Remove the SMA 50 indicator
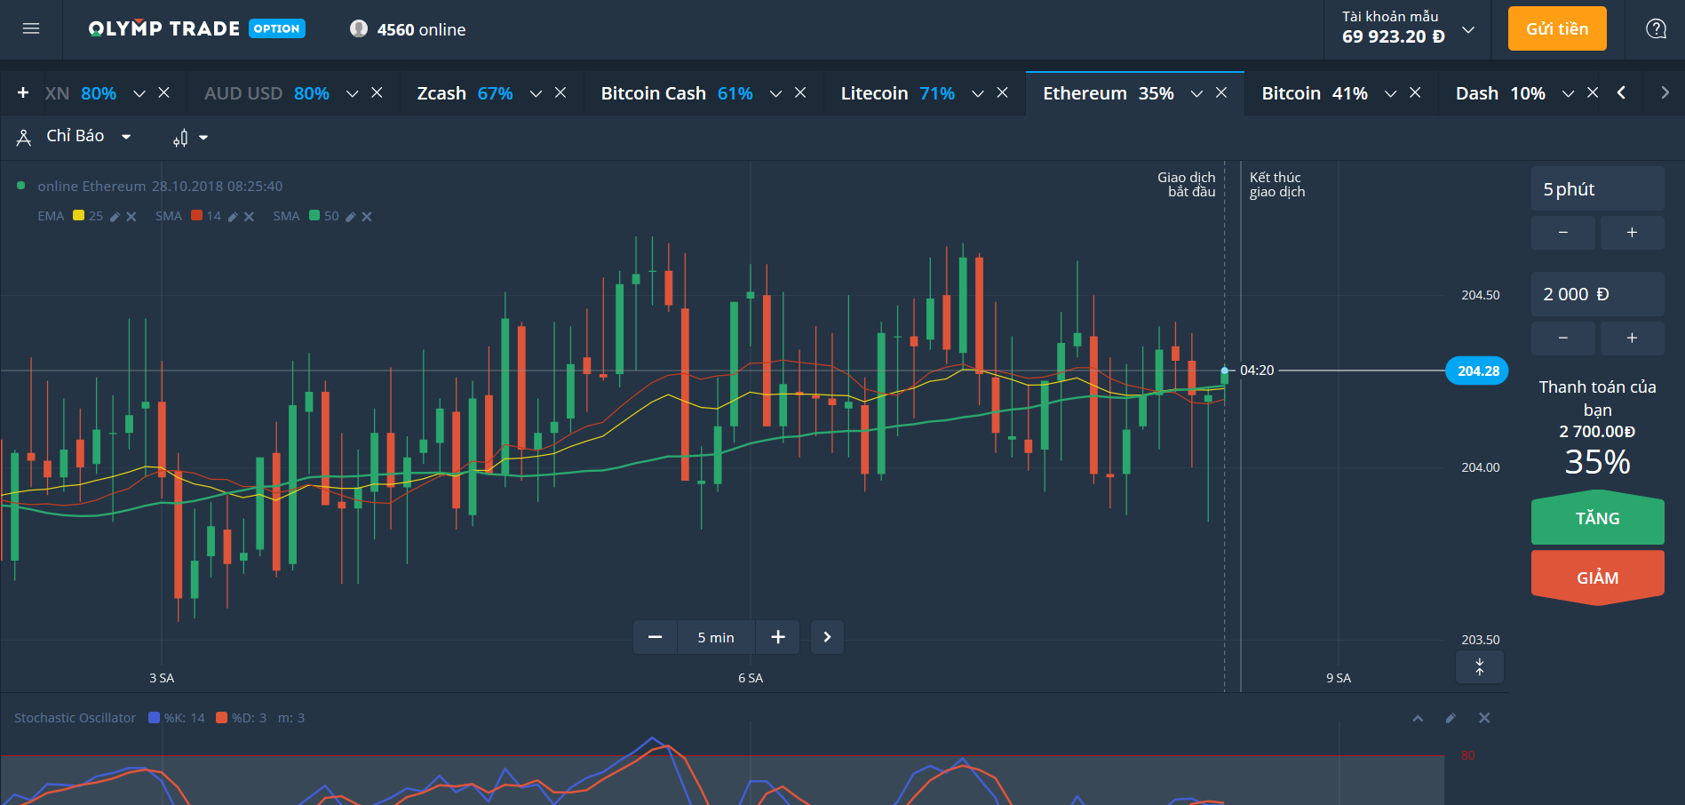Image resolution: width=1685 pixels, height=805 pixels. [367, 217]
